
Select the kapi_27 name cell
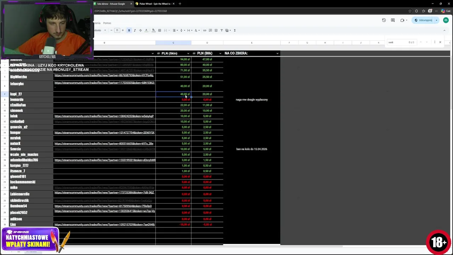31,94
